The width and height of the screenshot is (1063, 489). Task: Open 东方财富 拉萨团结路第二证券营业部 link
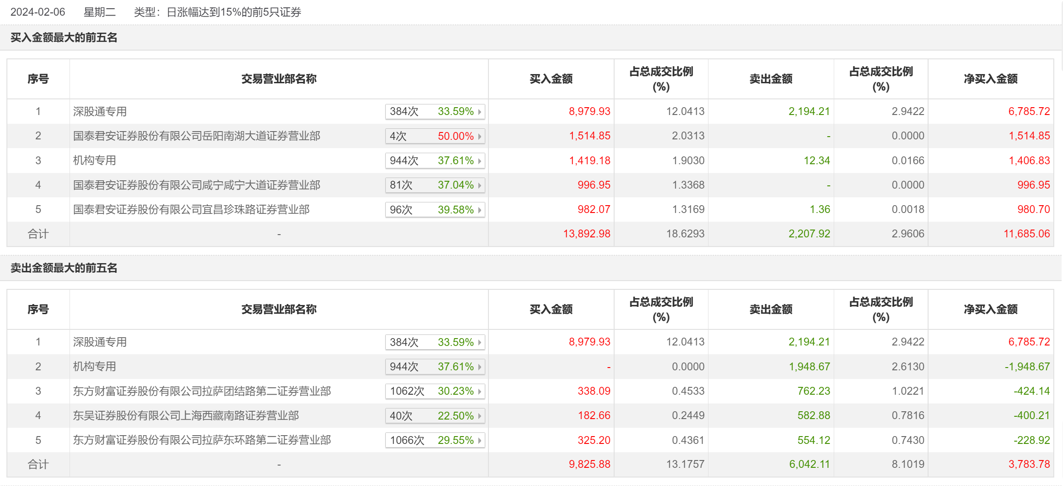click(x=202, y=391)
